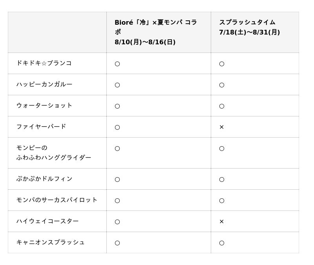Click the キャニオンスプラッシュ row label
Image resolution: width=314 pixels, height=265 pixels.
click(x=51, y=242)
